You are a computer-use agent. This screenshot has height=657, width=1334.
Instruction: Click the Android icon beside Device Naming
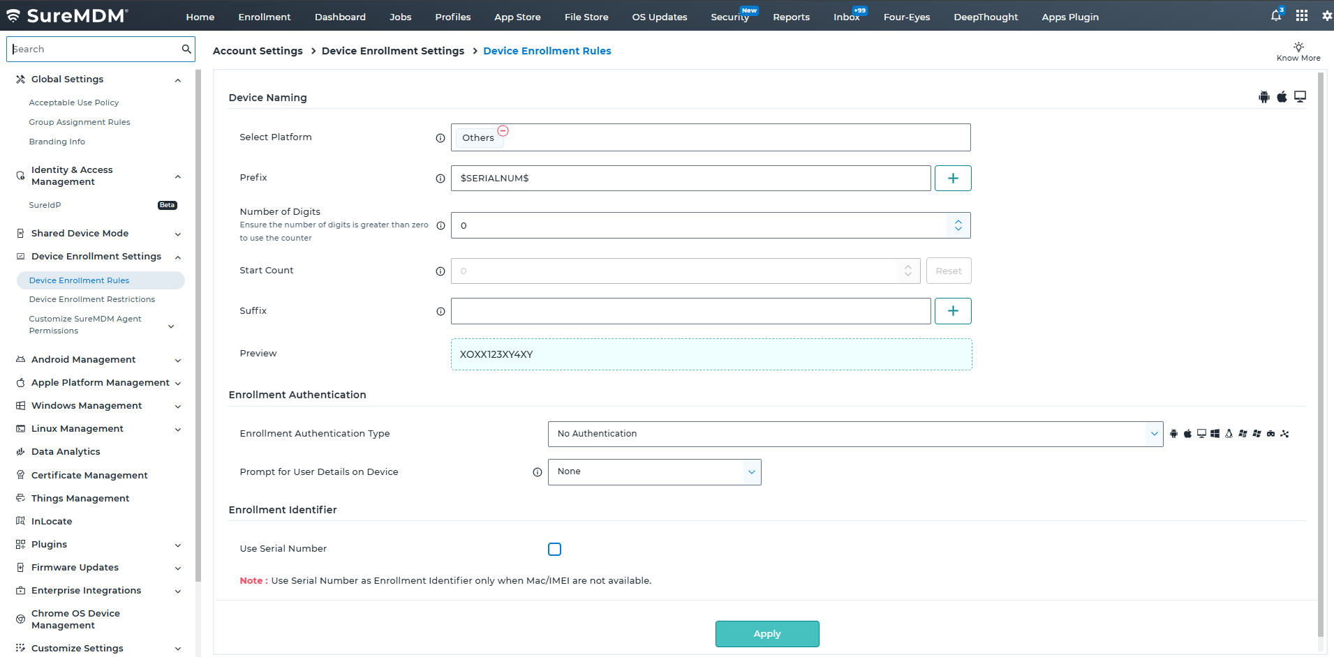click(1264, 97)
